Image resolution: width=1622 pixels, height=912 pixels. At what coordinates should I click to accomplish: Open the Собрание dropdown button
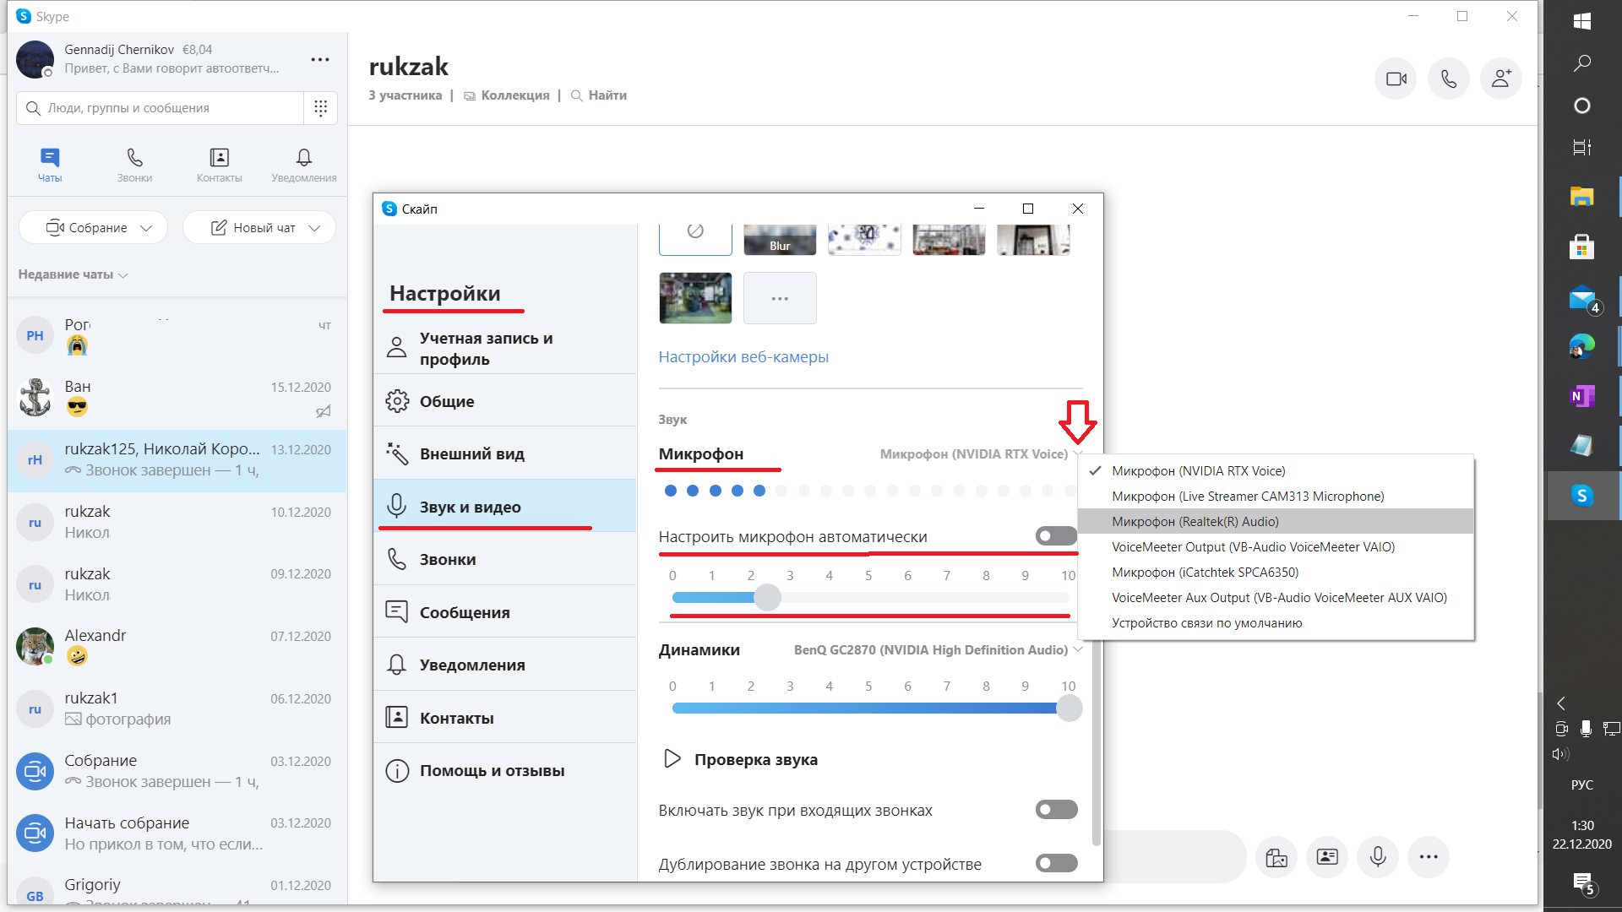93,227
